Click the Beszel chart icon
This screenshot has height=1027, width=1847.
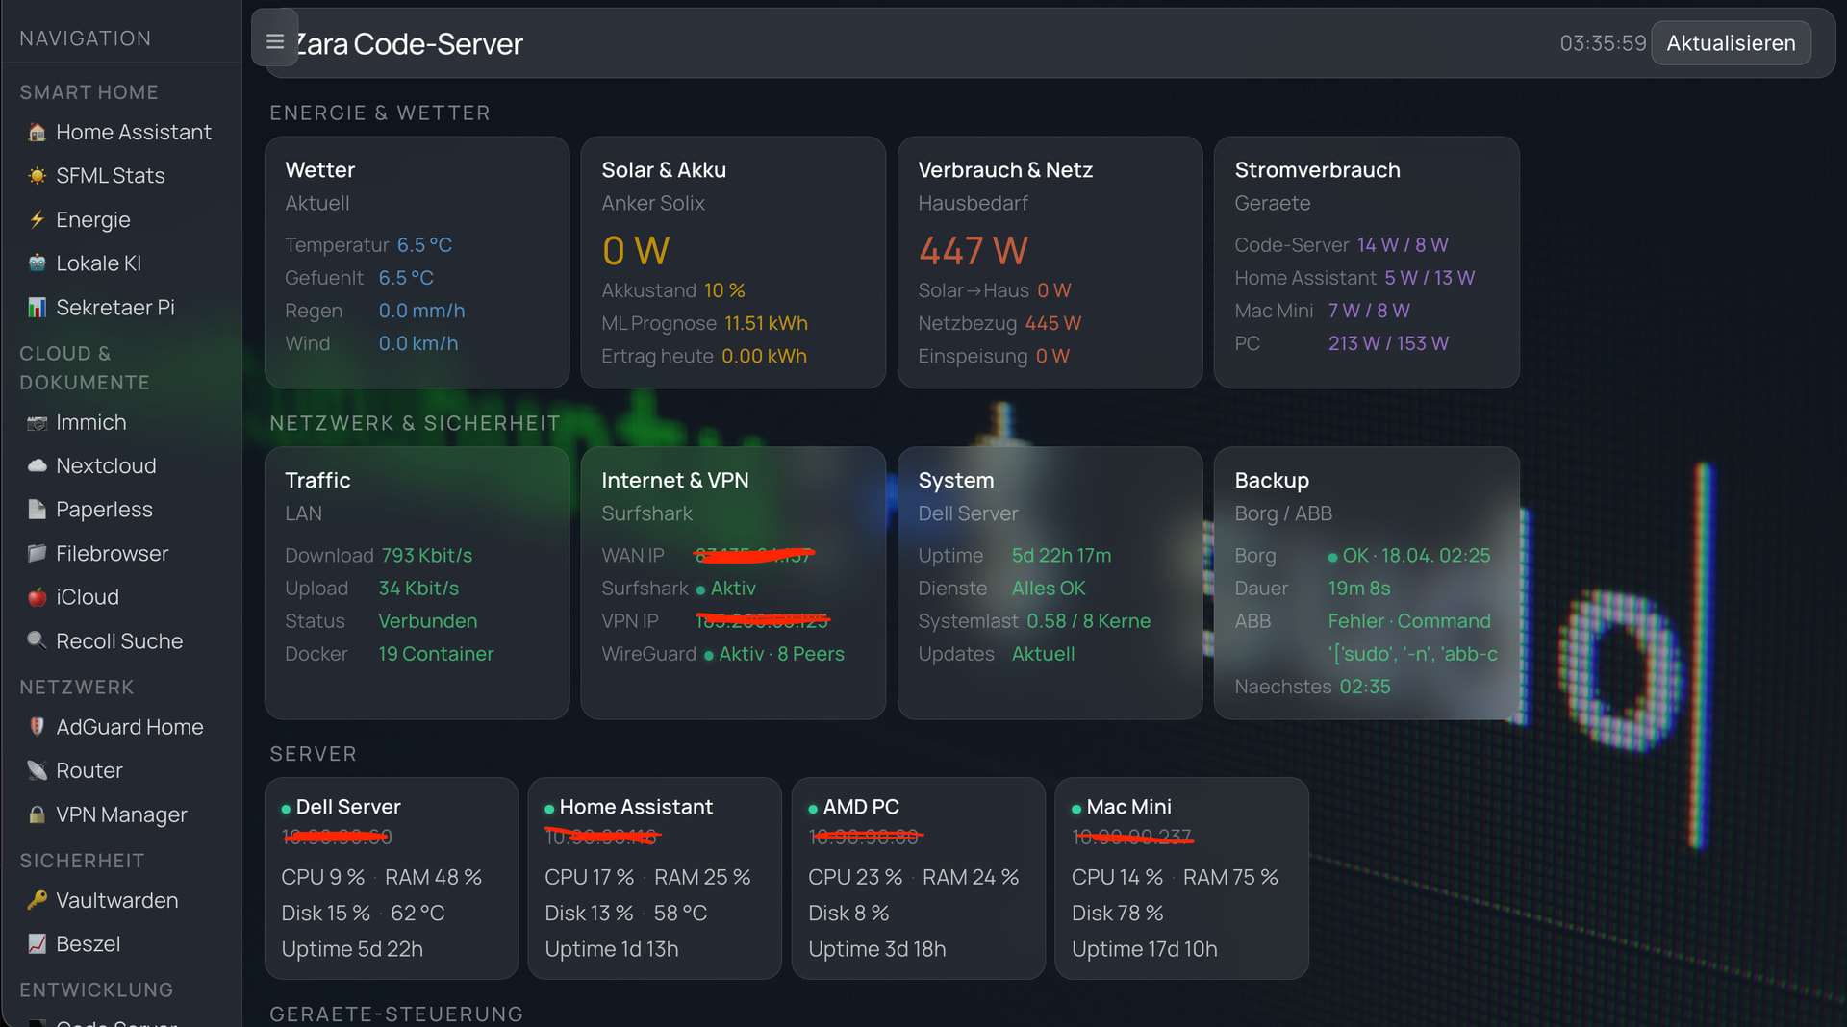pyautogui.click(x=37, y=944)
